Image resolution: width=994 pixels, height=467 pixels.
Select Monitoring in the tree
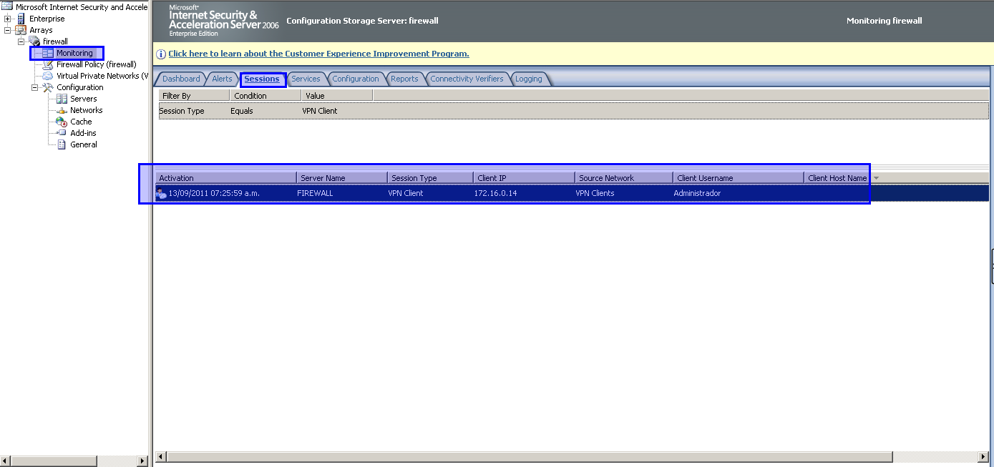coord(74,53)
